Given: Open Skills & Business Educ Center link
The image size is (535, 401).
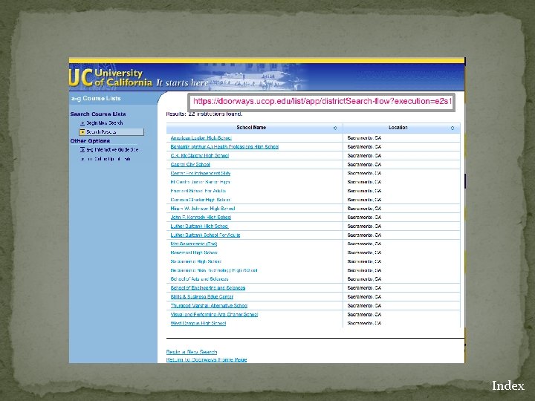Looking at the screenshot, I should [202, 296].
